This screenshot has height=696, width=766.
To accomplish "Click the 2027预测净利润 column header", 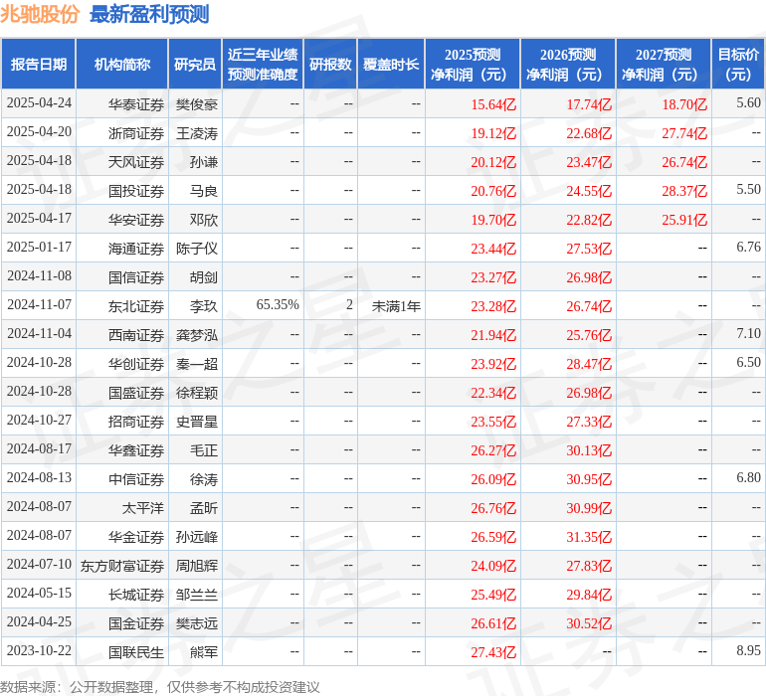I will coord(664,65).
